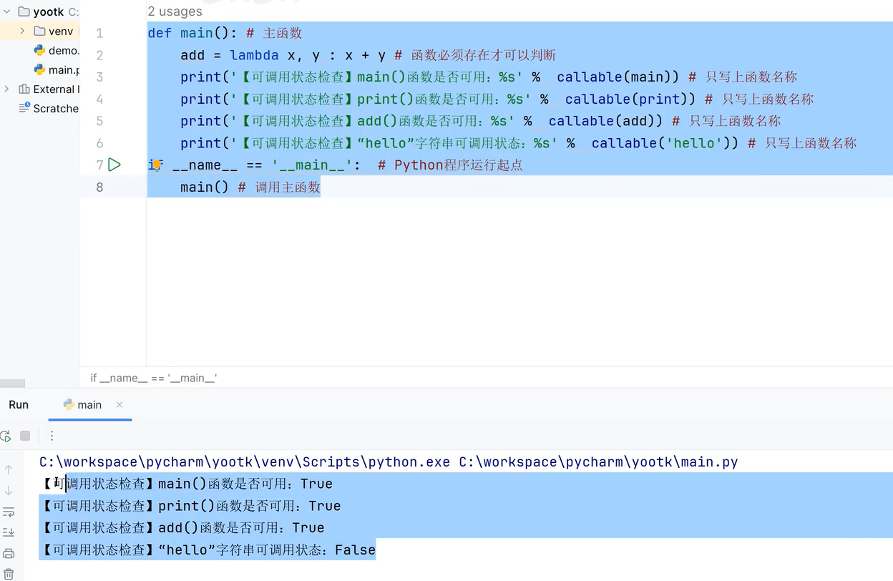The width and height of the screenshot is (893, 581).
Task: Click the project tree horizontal scrollbar
Action: [x=12, y=384]
